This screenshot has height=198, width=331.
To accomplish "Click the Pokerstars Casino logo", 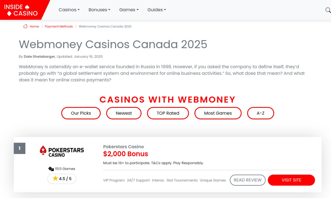I will pyautogui.click(x=62, y=151).
